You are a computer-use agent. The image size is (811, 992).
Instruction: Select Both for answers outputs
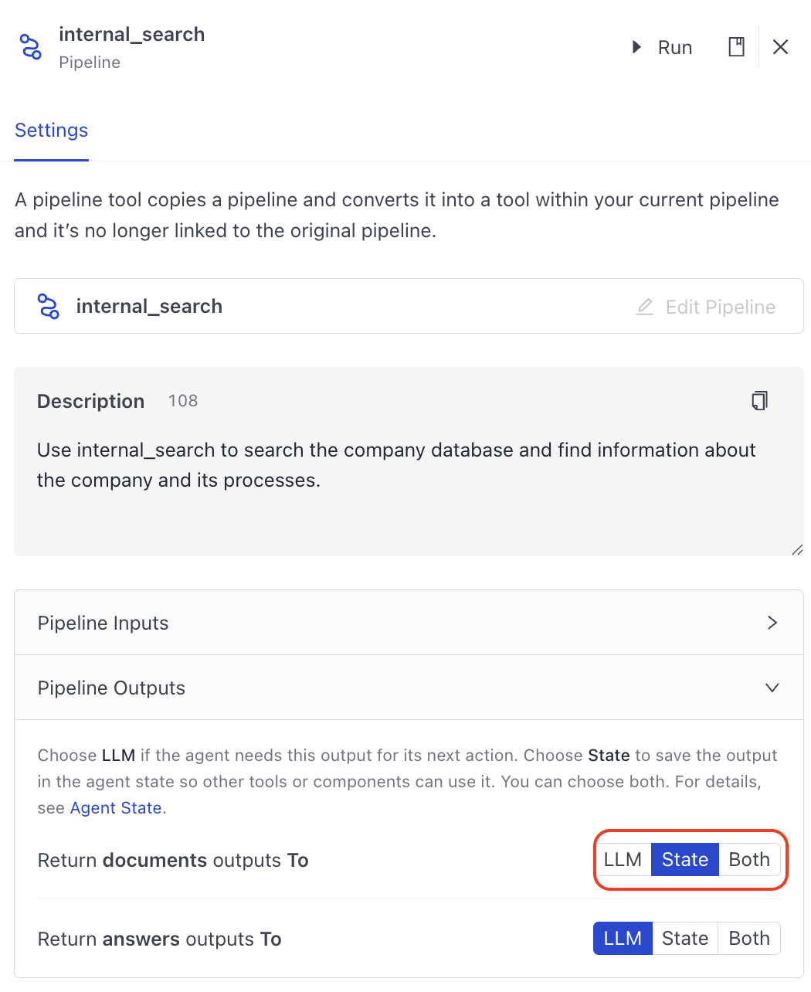coord(748,938)
